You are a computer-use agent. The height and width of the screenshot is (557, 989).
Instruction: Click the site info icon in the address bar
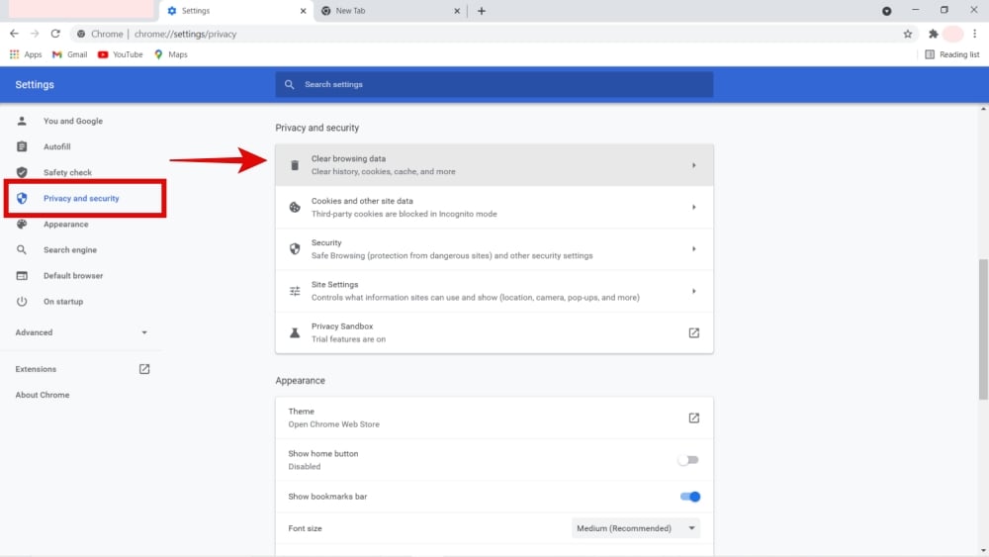pyautogui.click(x=81, y=34)
